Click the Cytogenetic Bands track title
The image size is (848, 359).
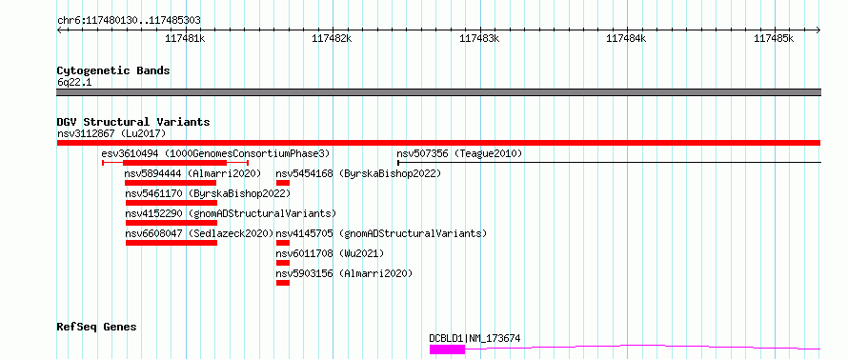[x=113, y=70]
